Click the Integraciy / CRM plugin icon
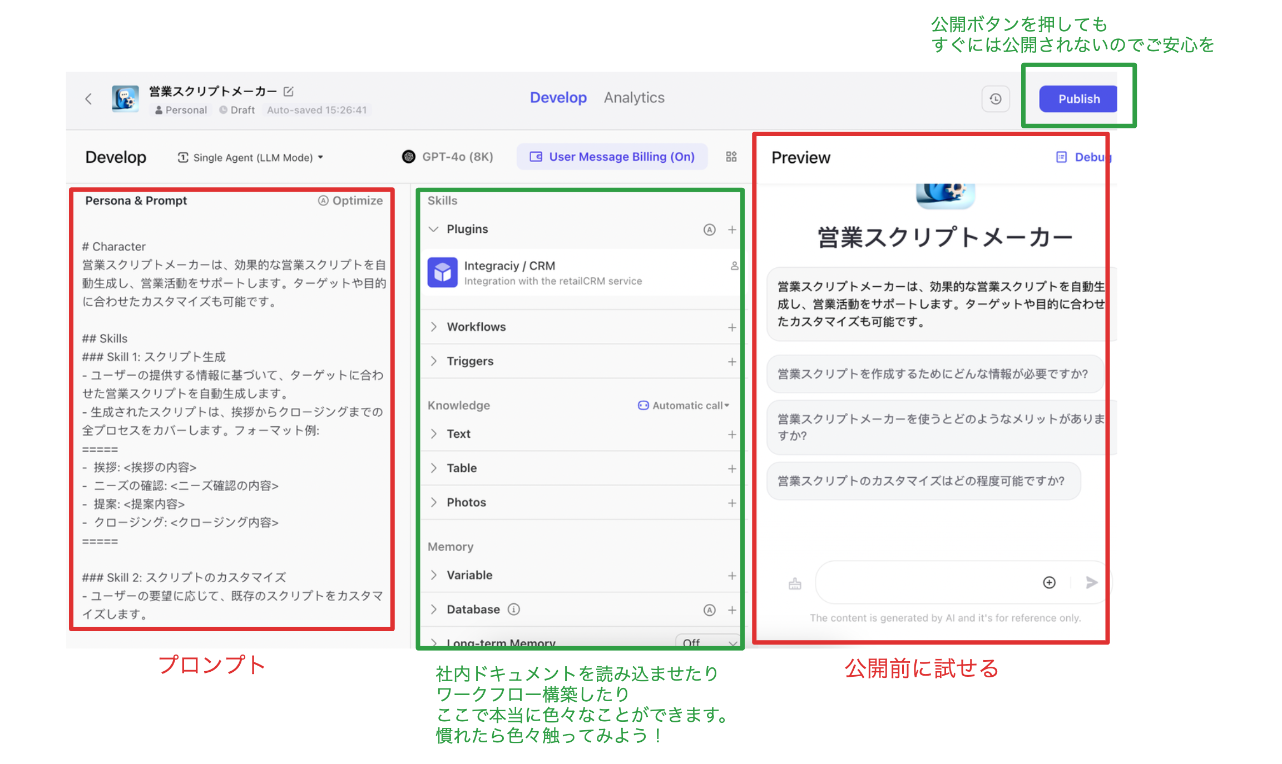1282x764 pixels. 442,272
